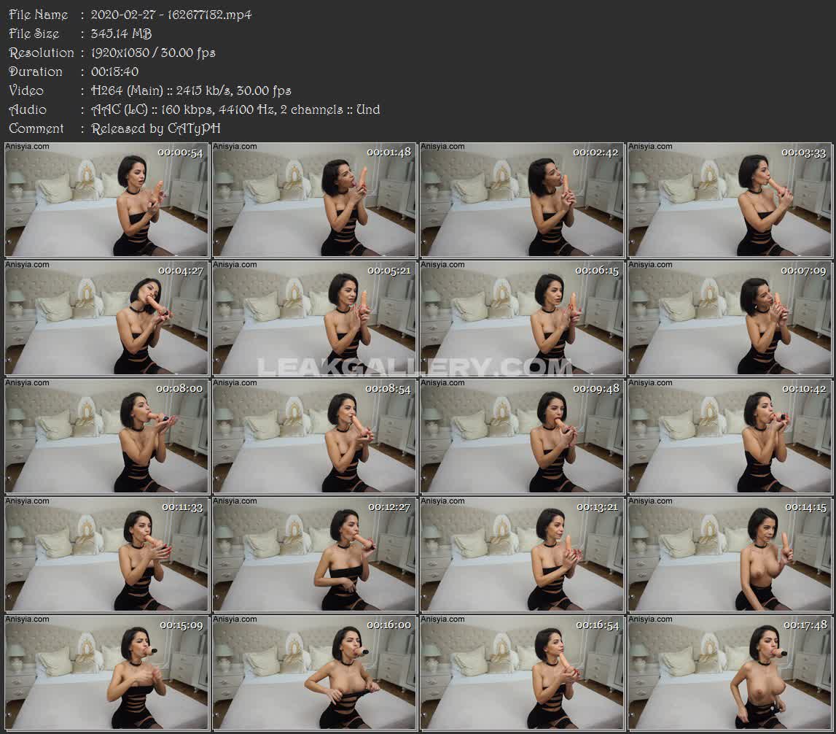The height and width of the screenshot is (734, 836).
Task: Select the frame at 00:10:42
Action: pos(730,436)
